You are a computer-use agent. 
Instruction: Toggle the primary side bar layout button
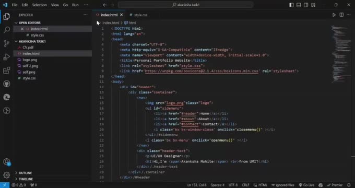tap(291, 5)
